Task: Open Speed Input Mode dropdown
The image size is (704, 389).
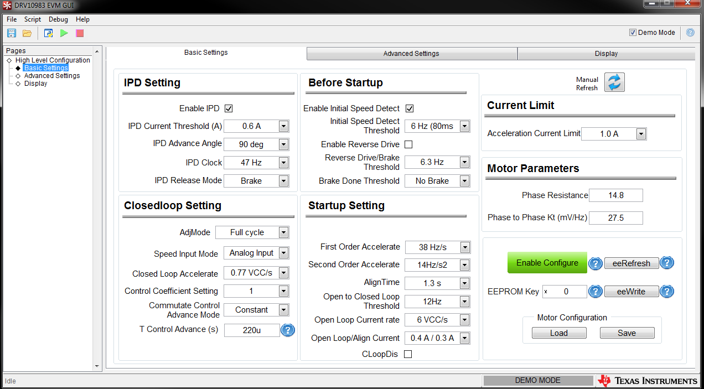Action: click(256, 253)
